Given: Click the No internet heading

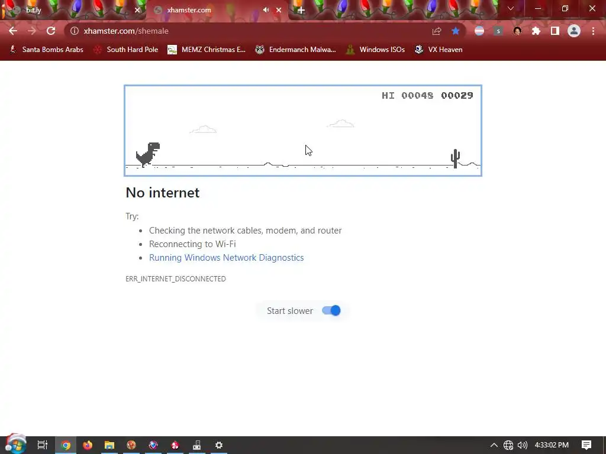Looking at the screenshot, I should point(163,193).
